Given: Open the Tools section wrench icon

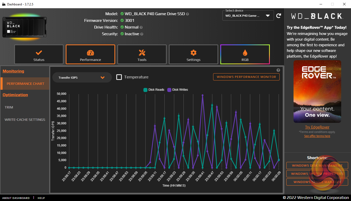Looking at the screenshot, I should (x=142, y=54).
